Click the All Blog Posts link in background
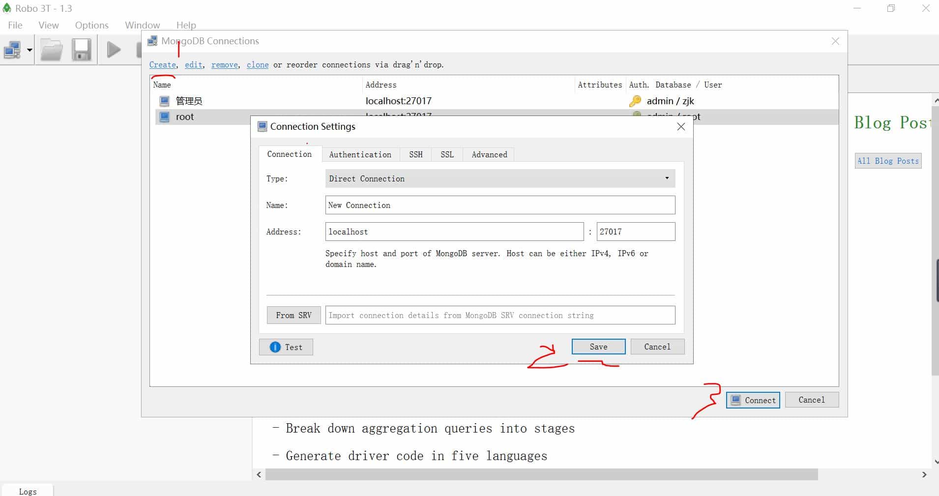939x496 pixels. (x=888, y=161)
